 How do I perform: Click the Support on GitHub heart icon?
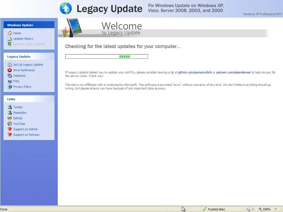[x=10, y=129]
